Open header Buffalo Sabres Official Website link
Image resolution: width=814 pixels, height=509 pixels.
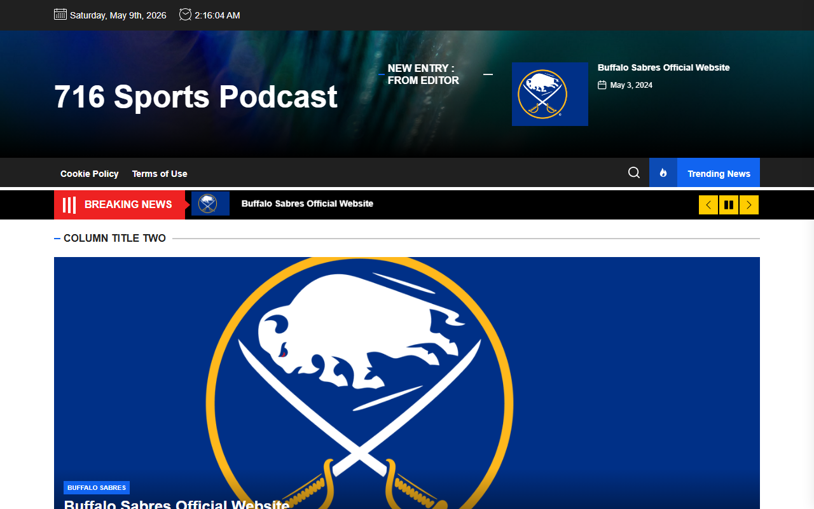pyautogui.click(x=664, y=67)
